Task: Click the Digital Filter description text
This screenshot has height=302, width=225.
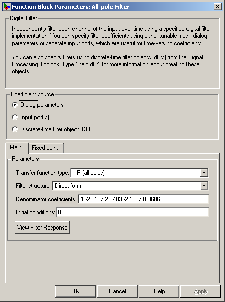Action: click(x=111, y=50)
